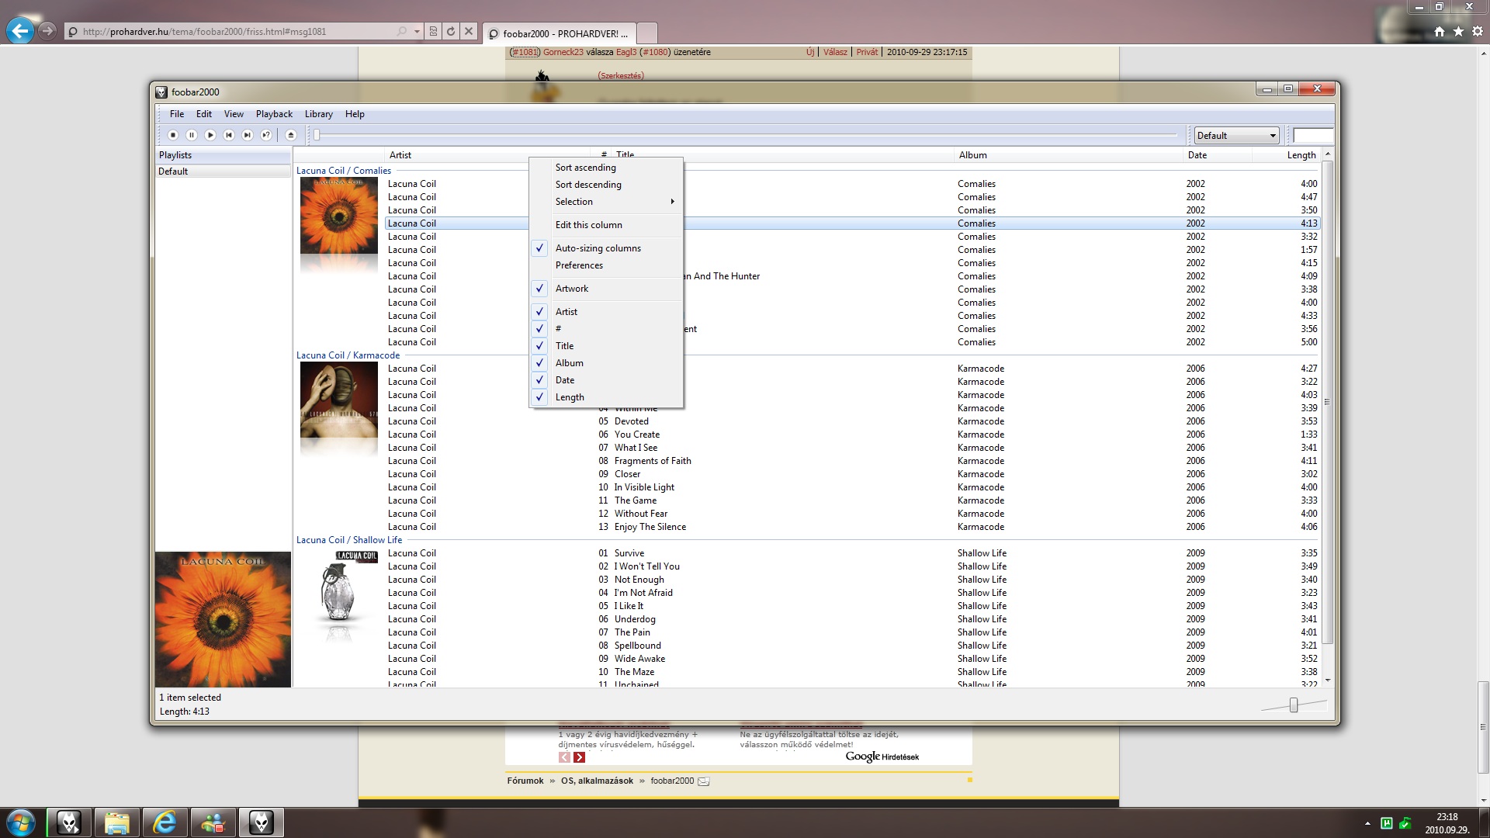1490x838 pixels.
Task: Stop loading the browser page
Action: [469, 32]
